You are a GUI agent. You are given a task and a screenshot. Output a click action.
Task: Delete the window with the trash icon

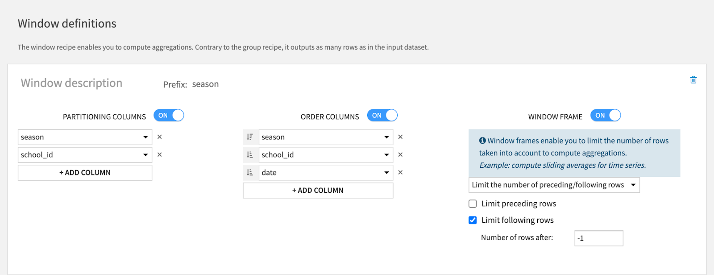(693, 80)
